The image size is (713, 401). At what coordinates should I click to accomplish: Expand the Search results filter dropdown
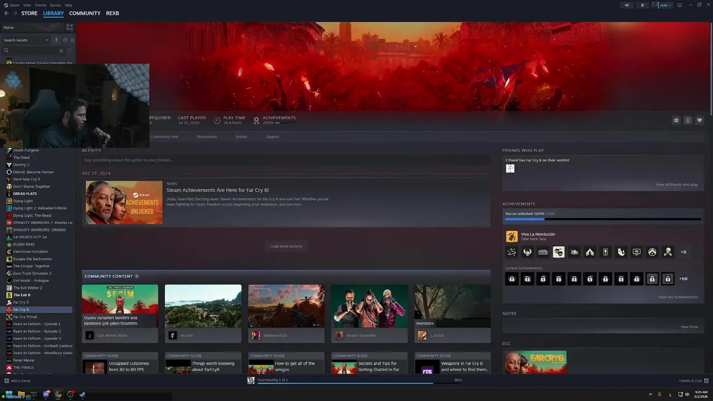(x=26, y=40)
